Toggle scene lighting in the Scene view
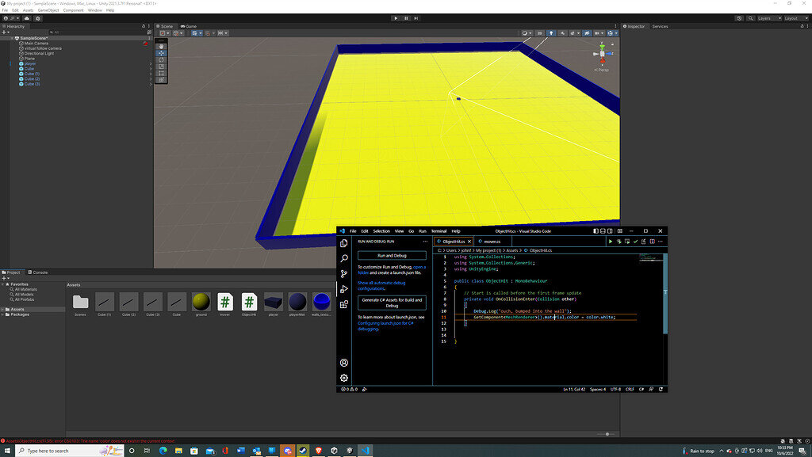Viewport: 812px width, 457px height. coord(551,33)
